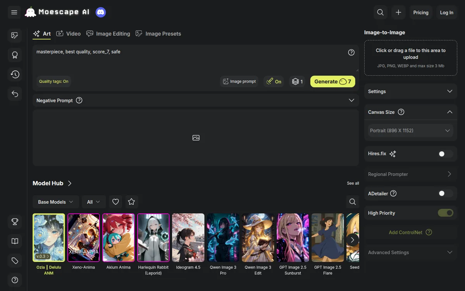Select the Xeno-Anima model thumbnail
The image size is (465, 291).
[84, 237]
